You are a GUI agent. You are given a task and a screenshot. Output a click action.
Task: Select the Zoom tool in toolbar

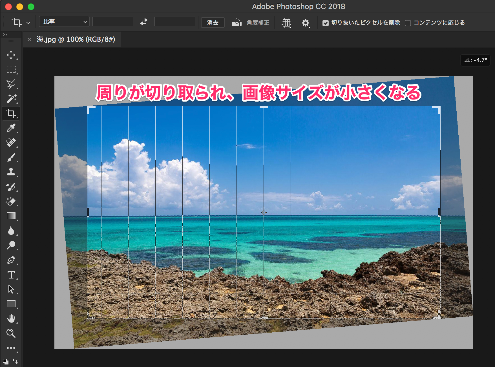click(11, 333)
